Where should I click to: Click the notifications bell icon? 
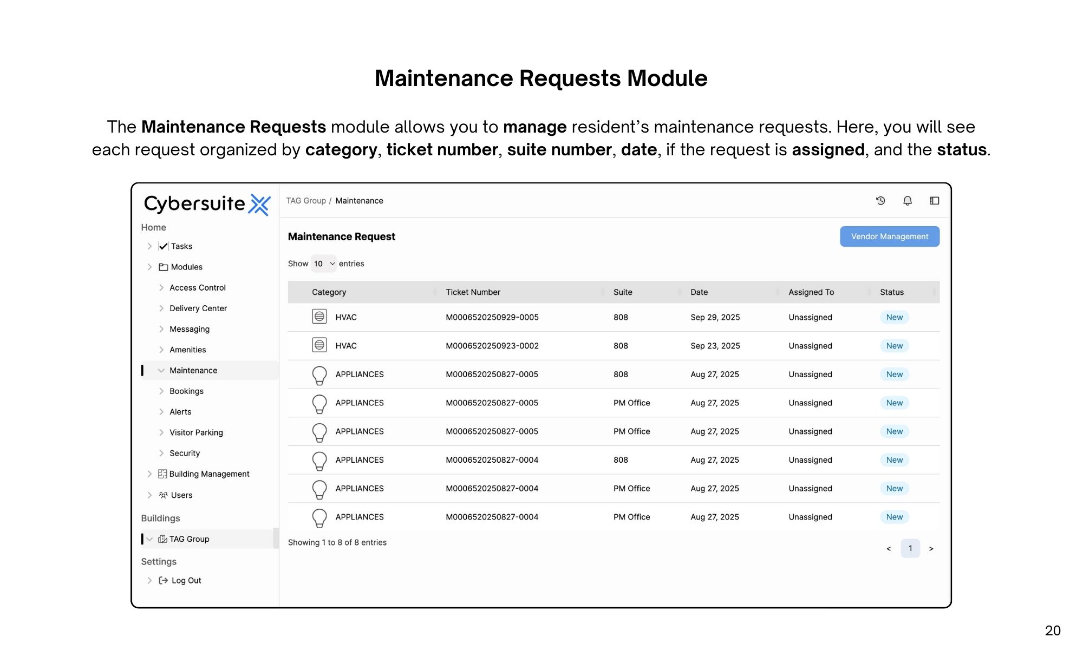(x=908, y=201)
